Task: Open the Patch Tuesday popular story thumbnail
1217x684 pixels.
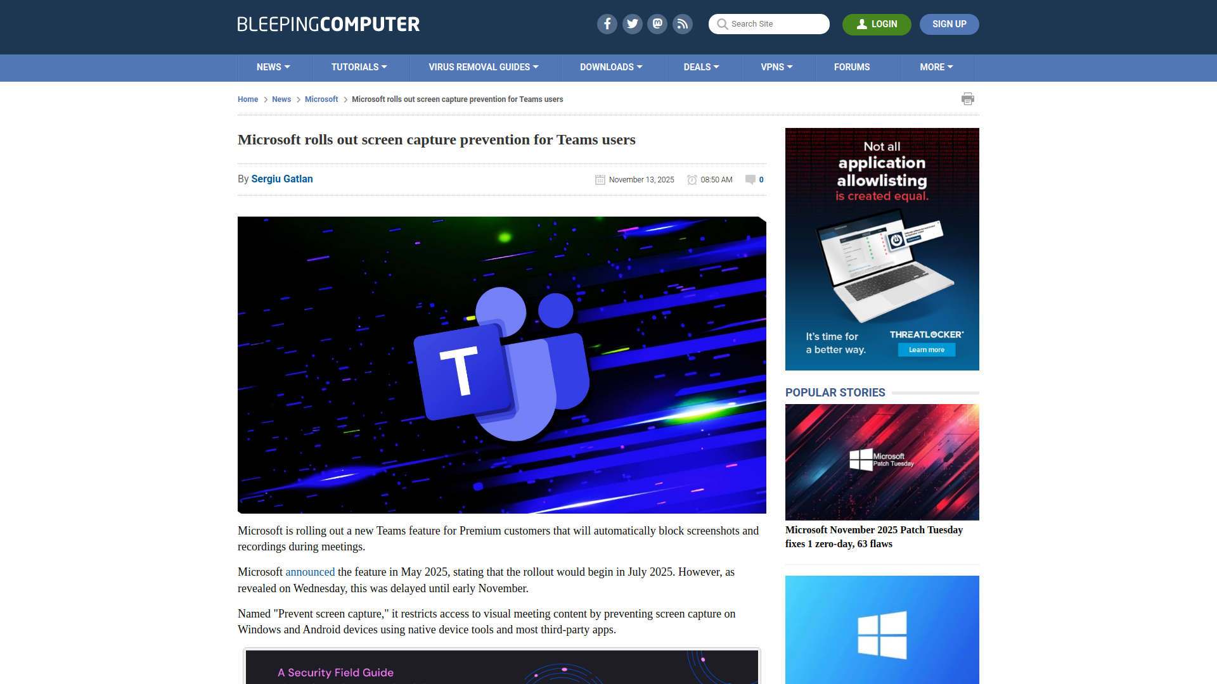Action: [882, 461]
